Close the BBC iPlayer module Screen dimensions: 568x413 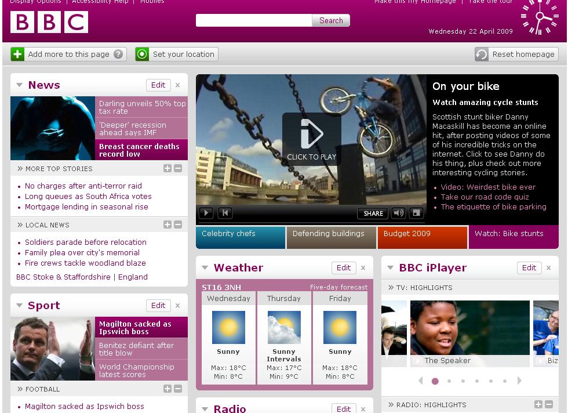click(x=548, y=267)
